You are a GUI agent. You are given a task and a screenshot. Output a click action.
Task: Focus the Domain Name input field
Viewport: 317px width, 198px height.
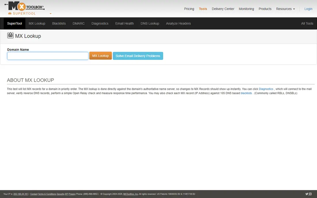48,56
